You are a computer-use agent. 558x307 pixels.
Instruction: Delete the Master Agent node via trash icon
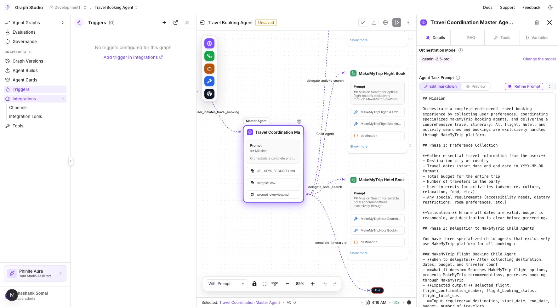tap(299, 121)
